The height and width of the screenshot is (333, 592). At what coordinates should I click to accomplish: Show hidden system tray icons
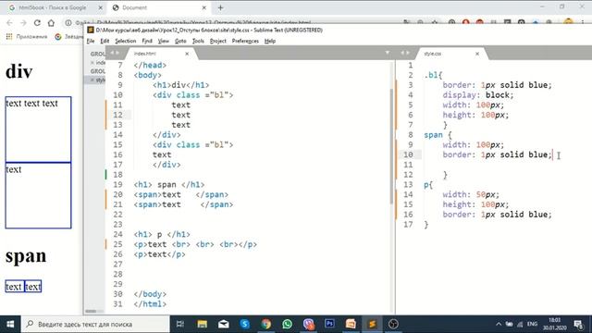click(x=499, y=324)
